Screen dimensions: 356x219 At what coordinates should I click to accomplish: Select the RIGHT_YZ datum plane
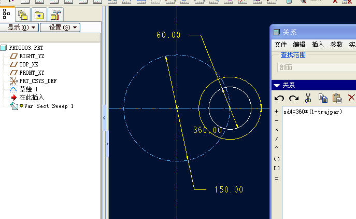(32, 56)
